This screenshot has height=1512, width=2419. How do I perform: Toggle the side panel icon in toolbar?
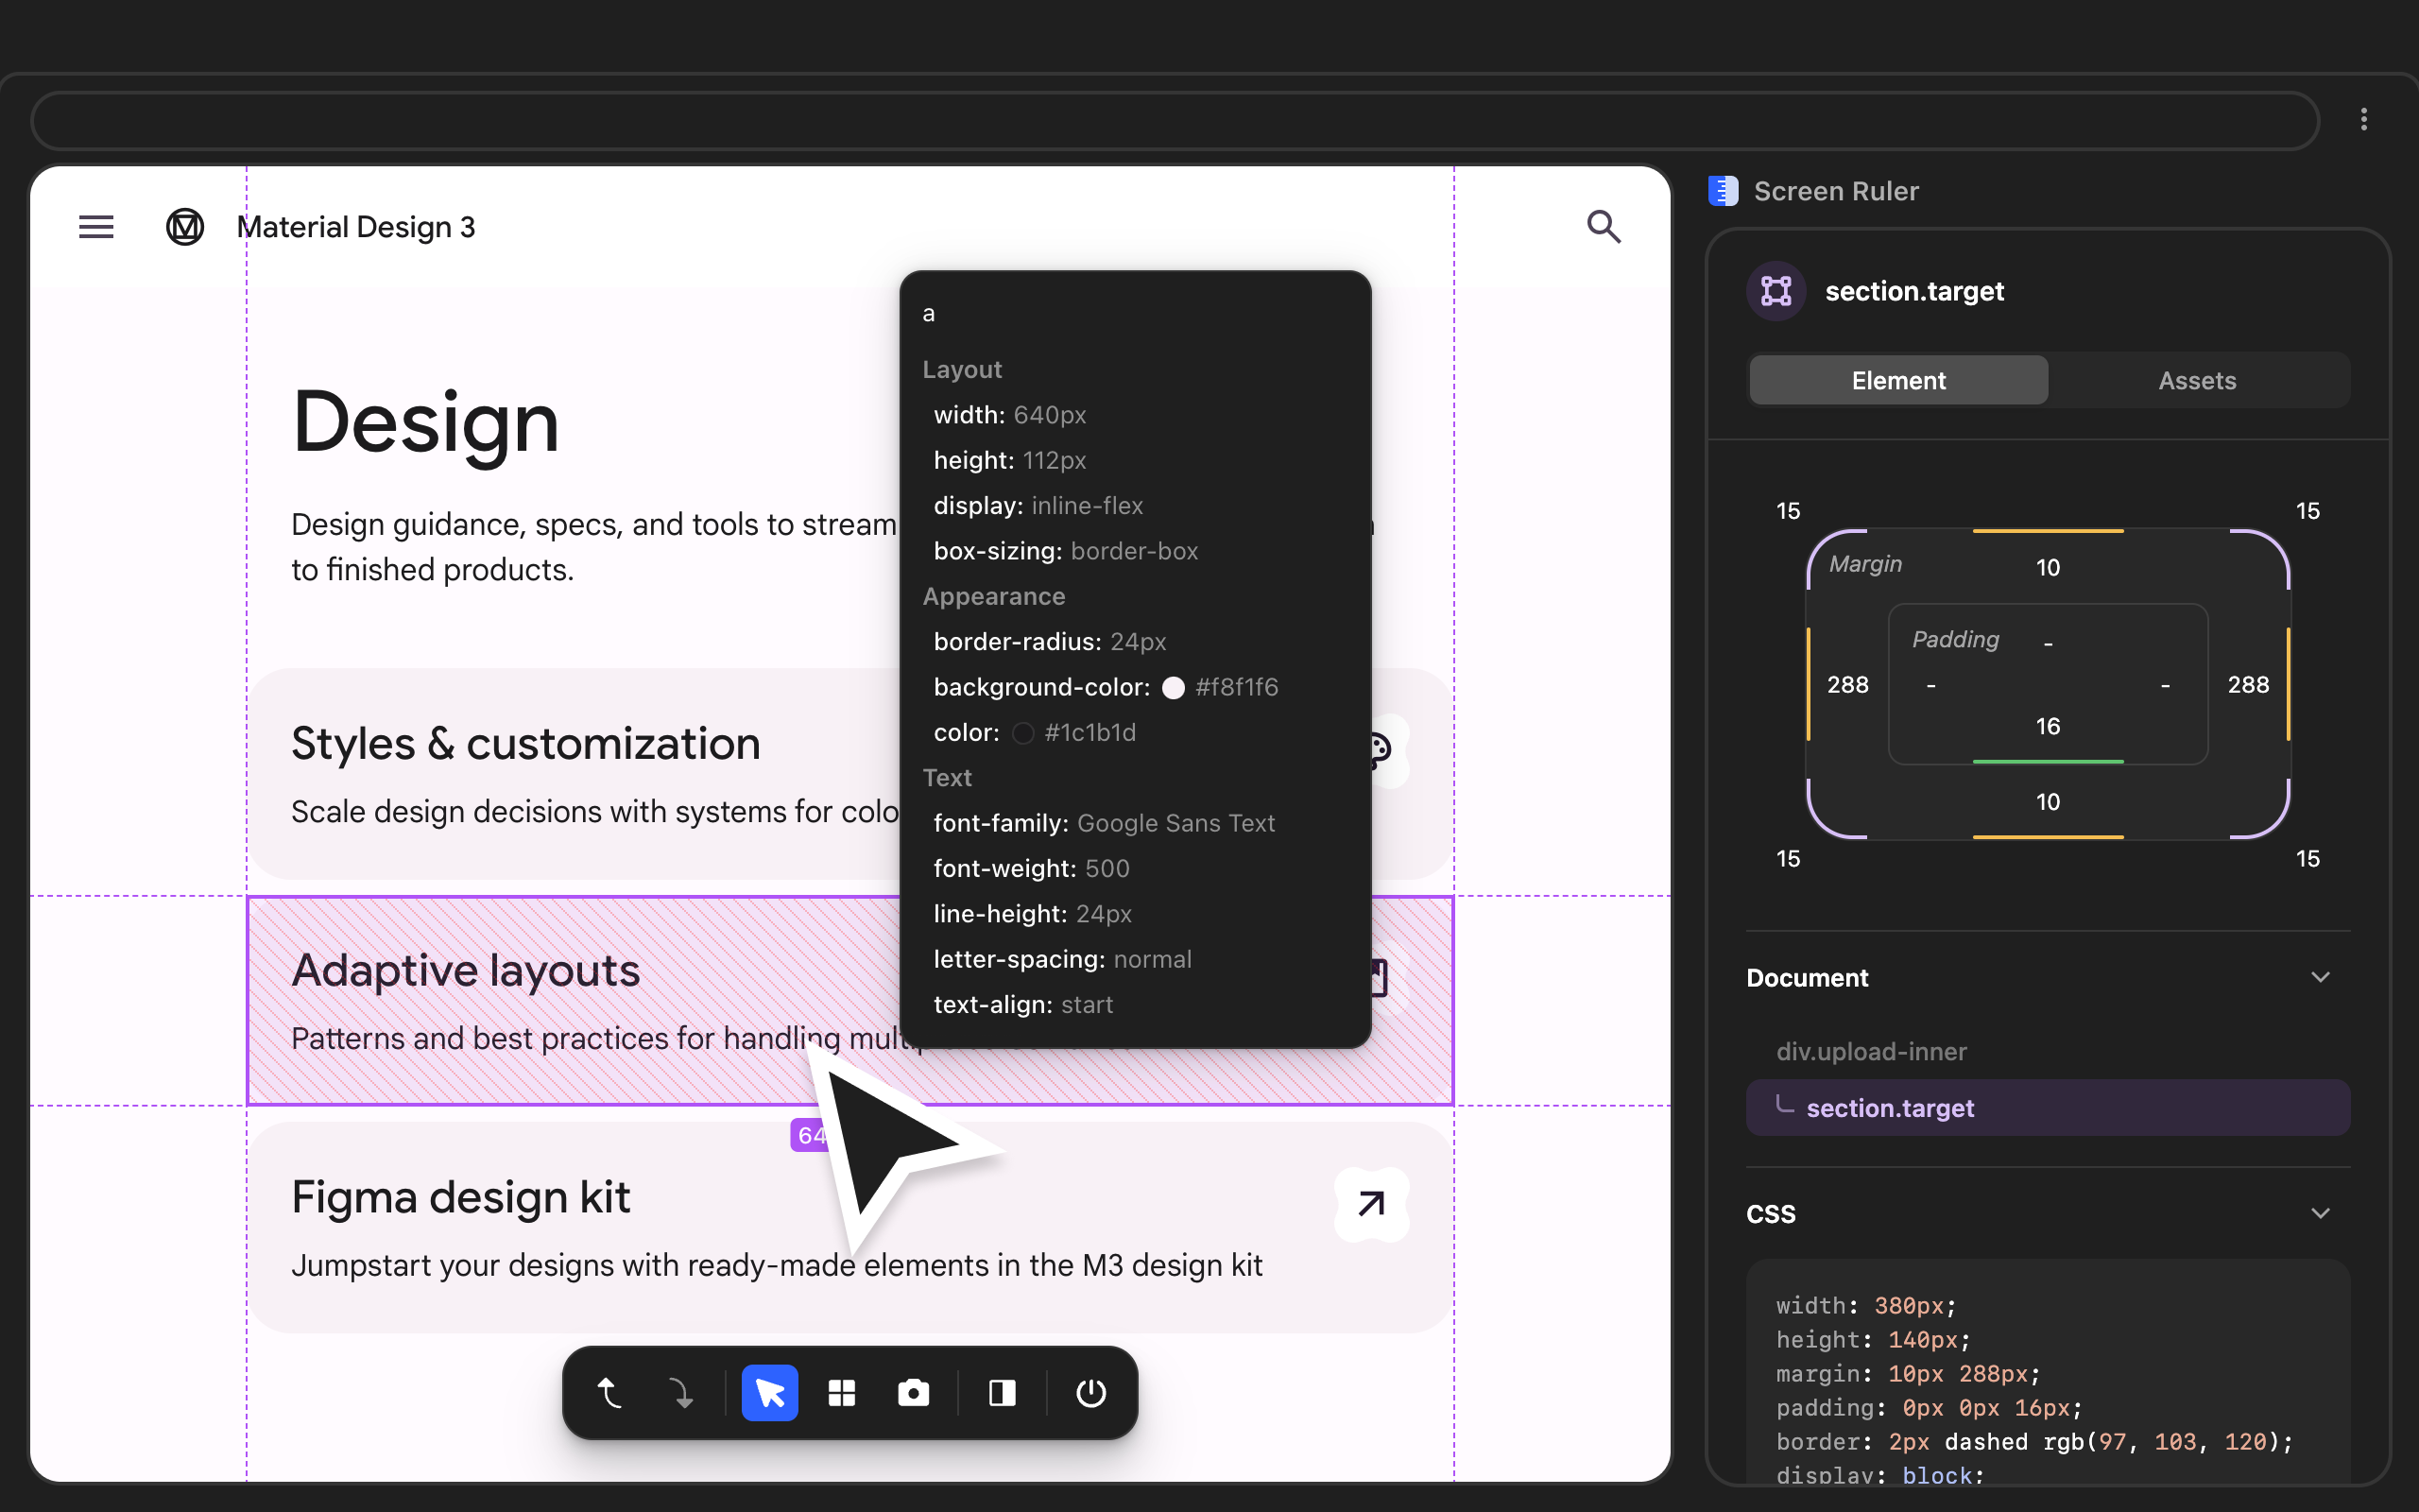[1002, 1392]
